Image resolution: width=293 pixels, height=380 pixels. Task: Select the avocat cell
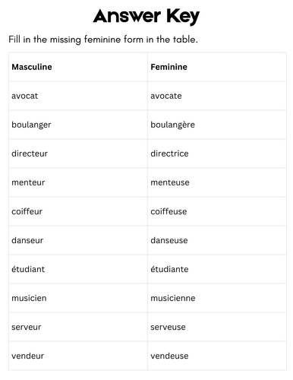(78, 96)
